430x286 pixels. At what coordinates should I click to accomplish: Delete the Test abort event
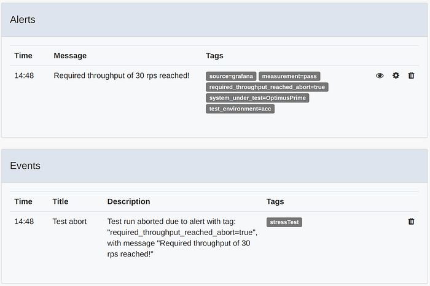pos(411,222)
